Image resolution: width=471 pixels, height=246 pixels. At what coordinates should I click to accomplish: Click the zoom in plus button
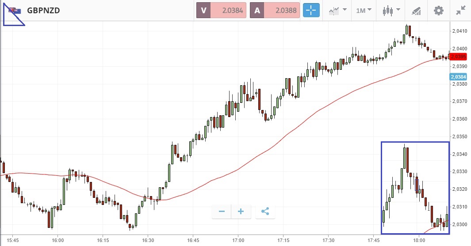click(x=241, y=212)
